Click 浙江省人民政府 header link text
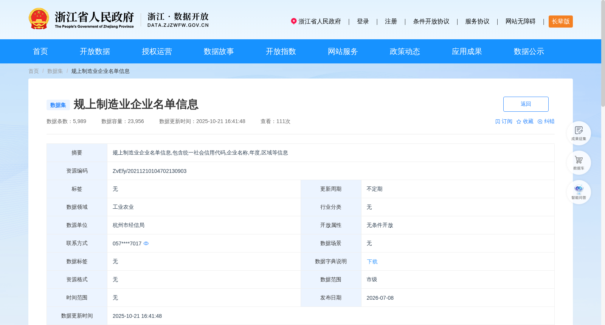The height and width of the screenshot is (325, 605). click(320, 22)
